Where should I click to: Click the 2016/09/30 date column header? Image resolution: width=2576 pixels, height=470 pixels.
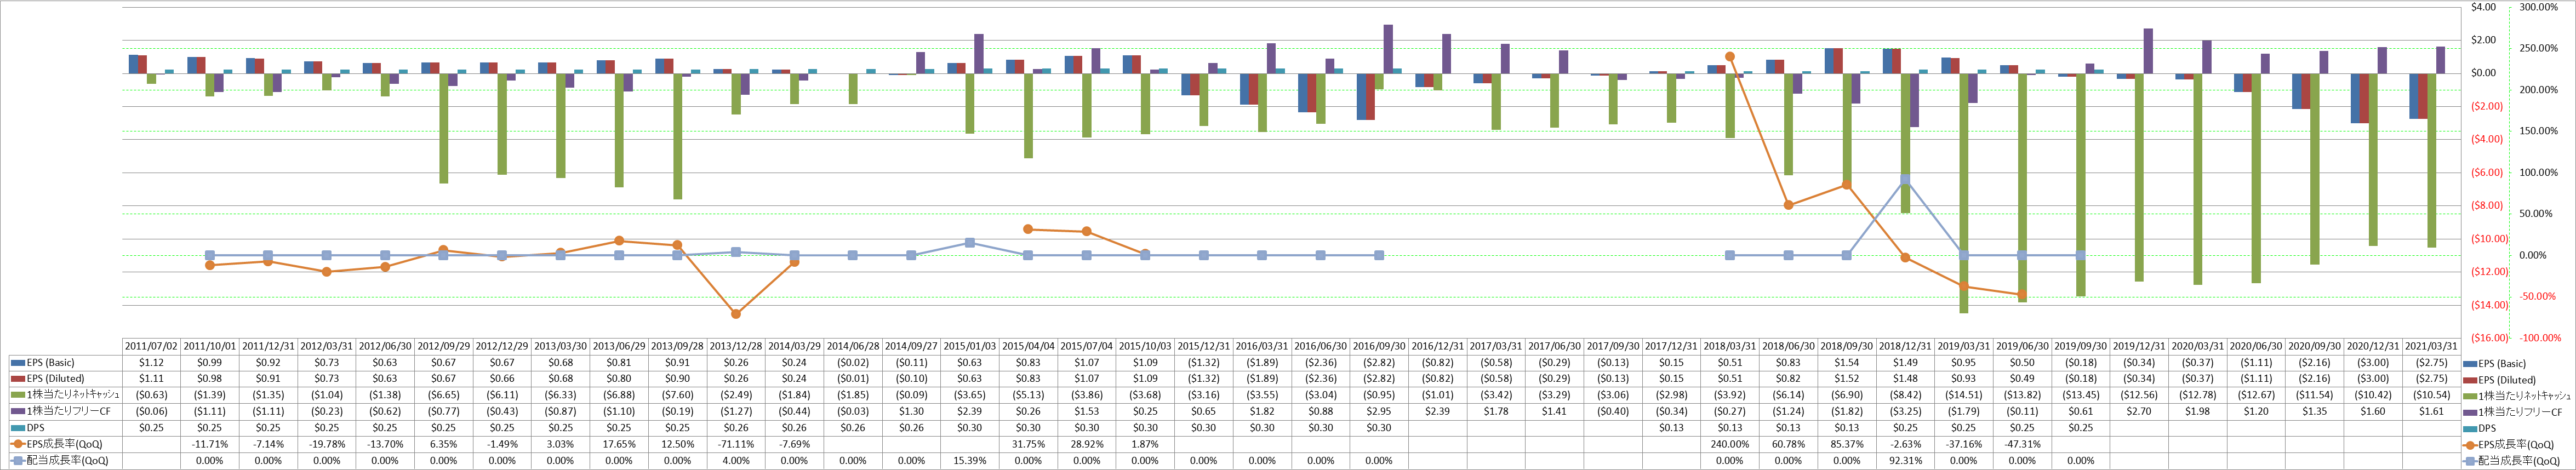[x=1378, y=346]
